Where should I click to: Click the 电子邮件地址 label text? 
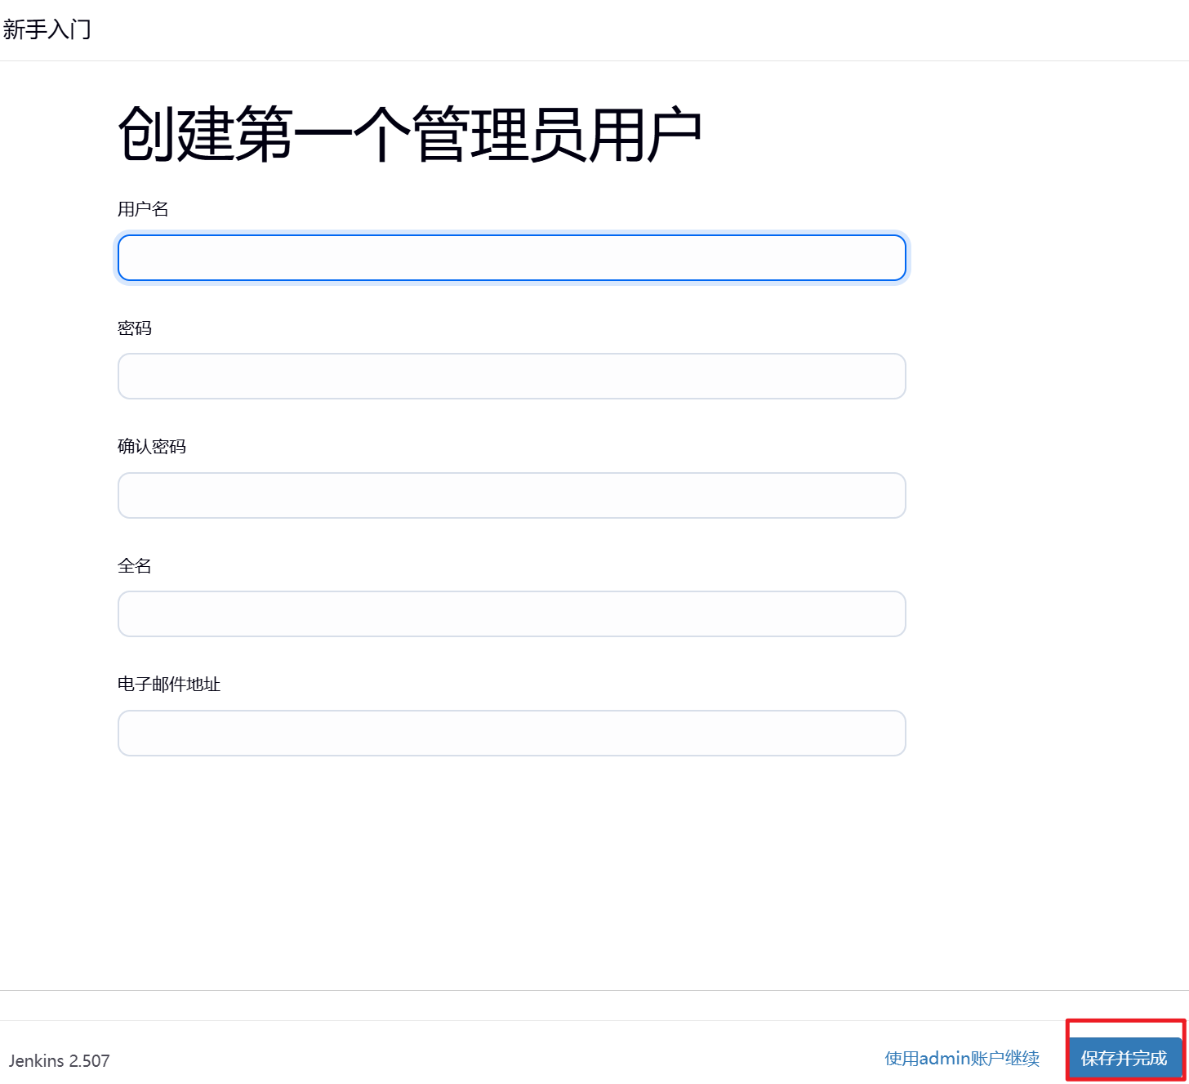point(169,685)
